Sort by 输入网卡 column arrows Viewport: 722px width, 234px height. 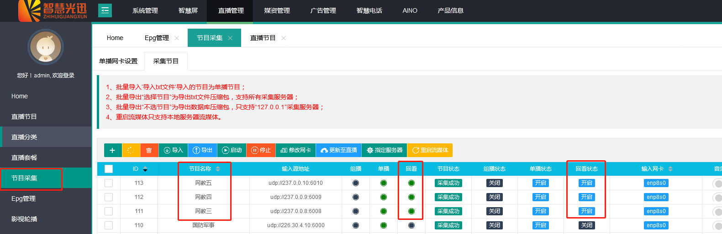[x=670, y=169]
